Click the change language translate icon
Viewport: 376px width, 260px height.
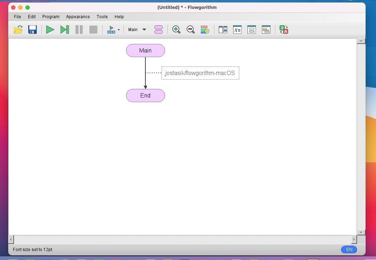coord(284,30)
